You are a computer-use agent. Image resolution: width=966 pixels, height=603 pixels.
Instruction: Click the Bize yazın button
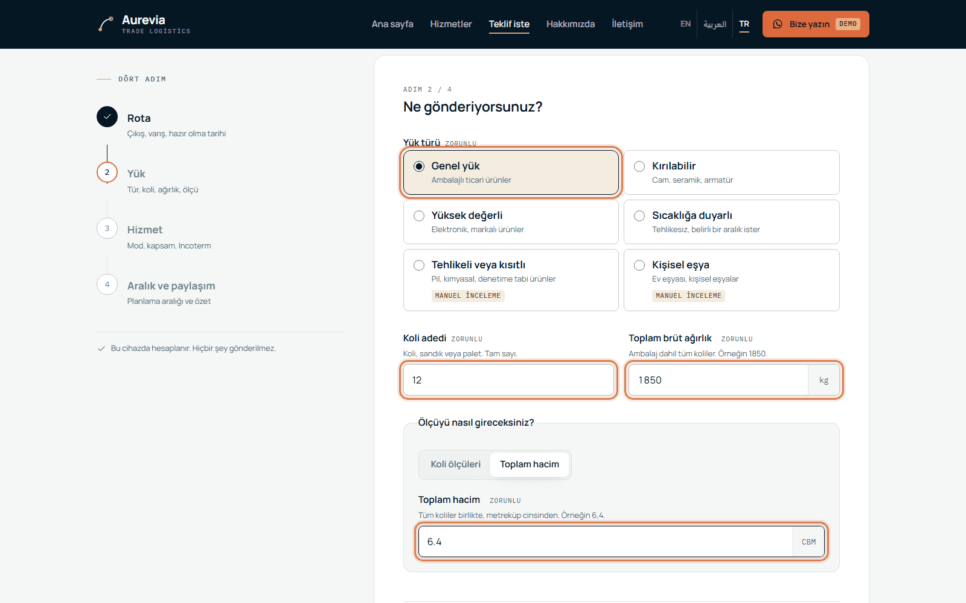click(816, 24)
